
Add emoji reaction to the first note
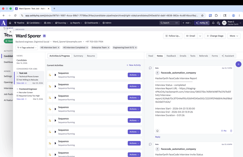click(157, 131)
